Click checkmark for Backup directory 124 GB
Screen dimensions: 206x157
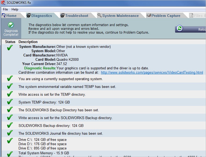(x=10, y=125)
